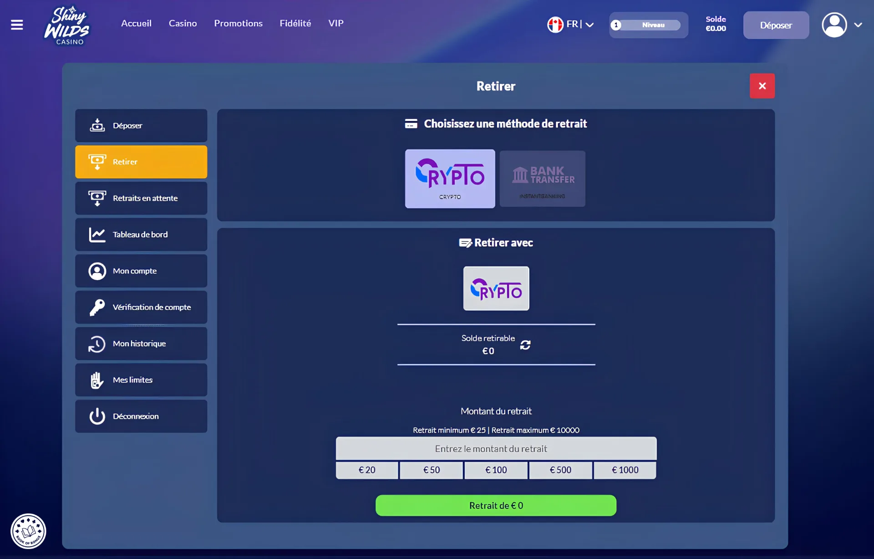
Task: Open the Promotions page
Action: point(238,23)
